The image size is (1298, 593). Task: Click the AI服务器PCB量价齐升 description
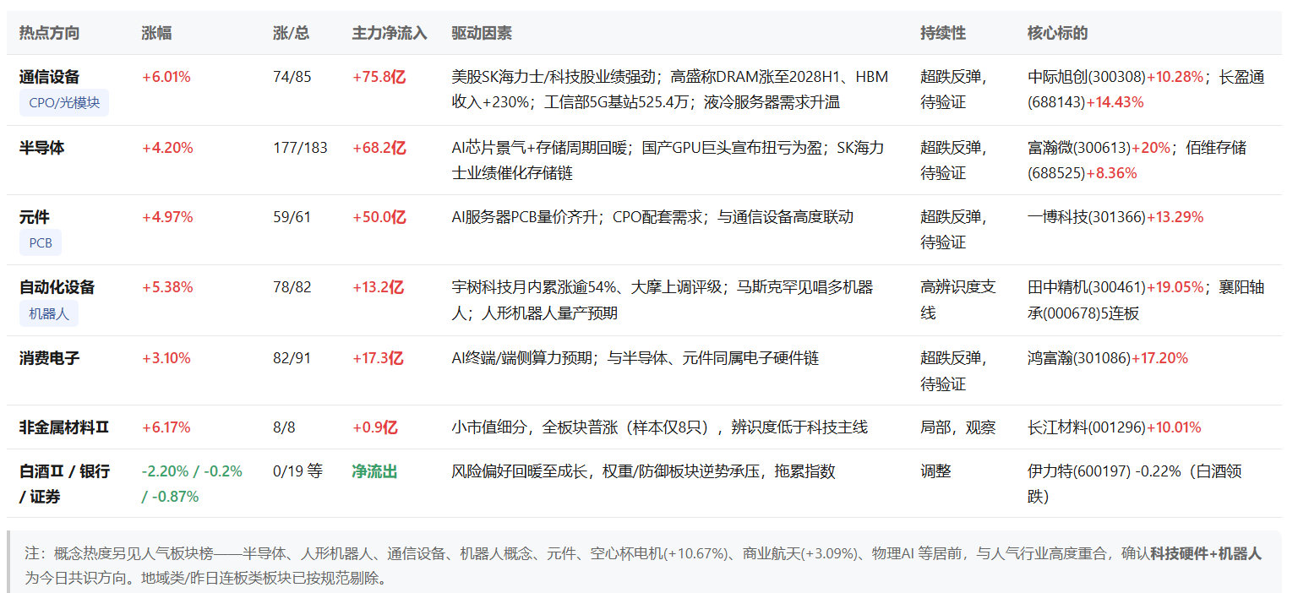652,217
